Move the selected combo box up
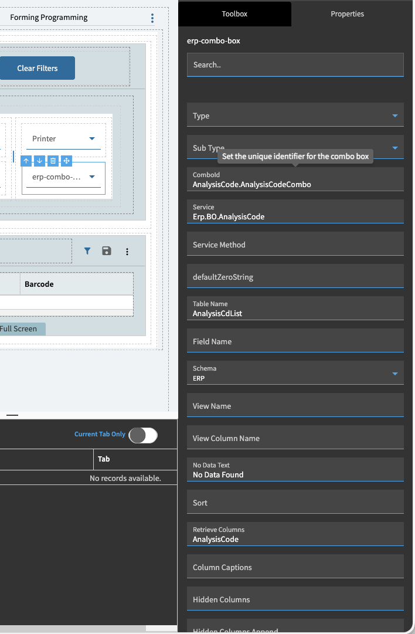 point(26,161)
